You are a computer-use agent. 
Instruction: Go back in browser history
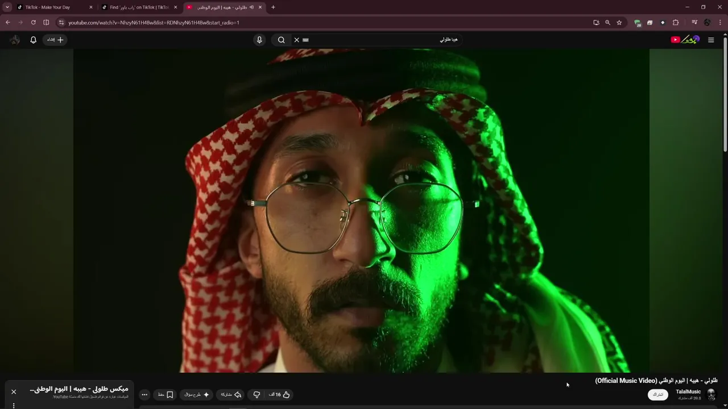click(8, 23)
